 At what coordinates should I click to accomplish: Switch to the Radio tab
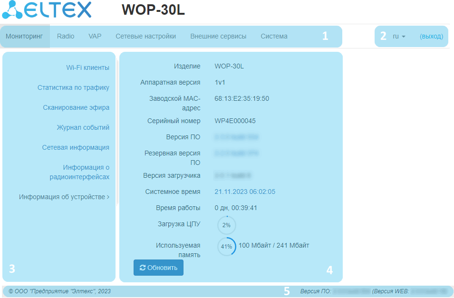click(66, 36)
